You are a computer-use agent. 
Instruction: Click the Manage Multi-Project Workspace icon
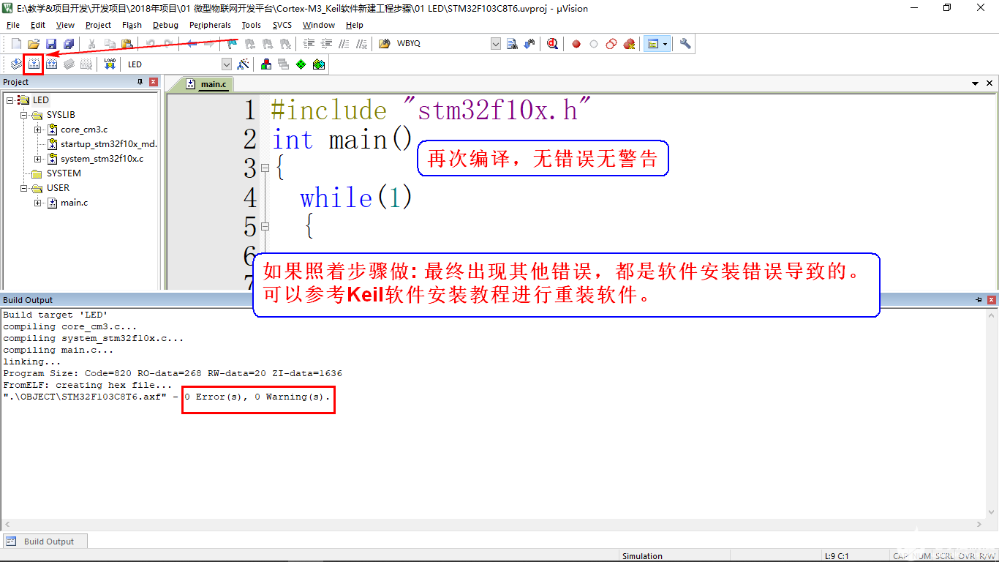[284, 64]
